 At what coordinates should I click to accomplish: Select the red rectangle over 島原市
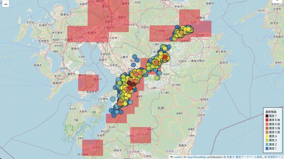(x=88, y=83)
